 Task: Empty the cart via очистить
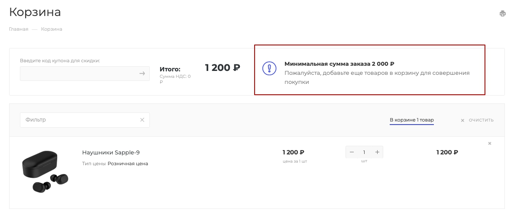click(478, 120)
